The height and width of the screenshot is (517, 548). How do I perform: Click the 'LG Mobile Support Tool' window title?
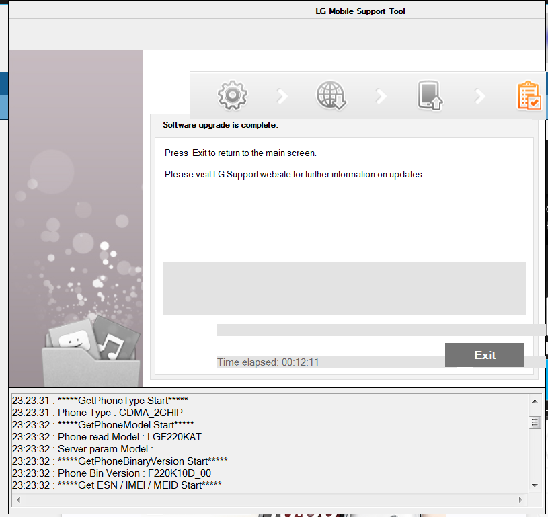(360, 11)
